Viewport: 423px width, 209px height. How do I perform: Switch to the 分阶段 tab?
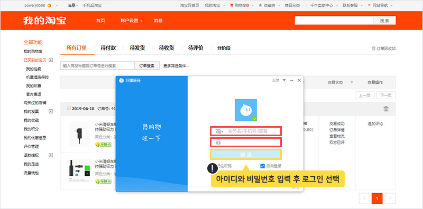coord(224,48)
